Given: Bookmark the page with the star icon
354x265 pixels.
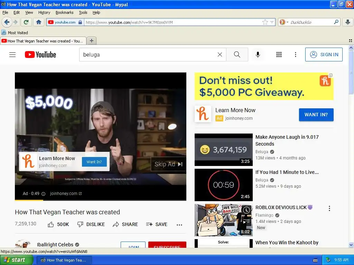Looking at the screenshot, I should click(265, 22).
